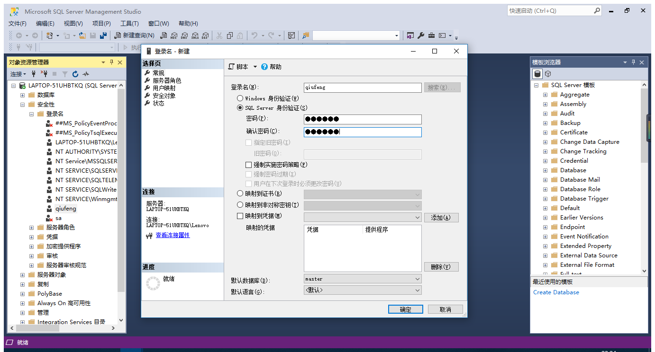The height and width of the screenshot is (352, 655).
Task: Open a new MDX query from the toolbar
Action: coord(174,35)
